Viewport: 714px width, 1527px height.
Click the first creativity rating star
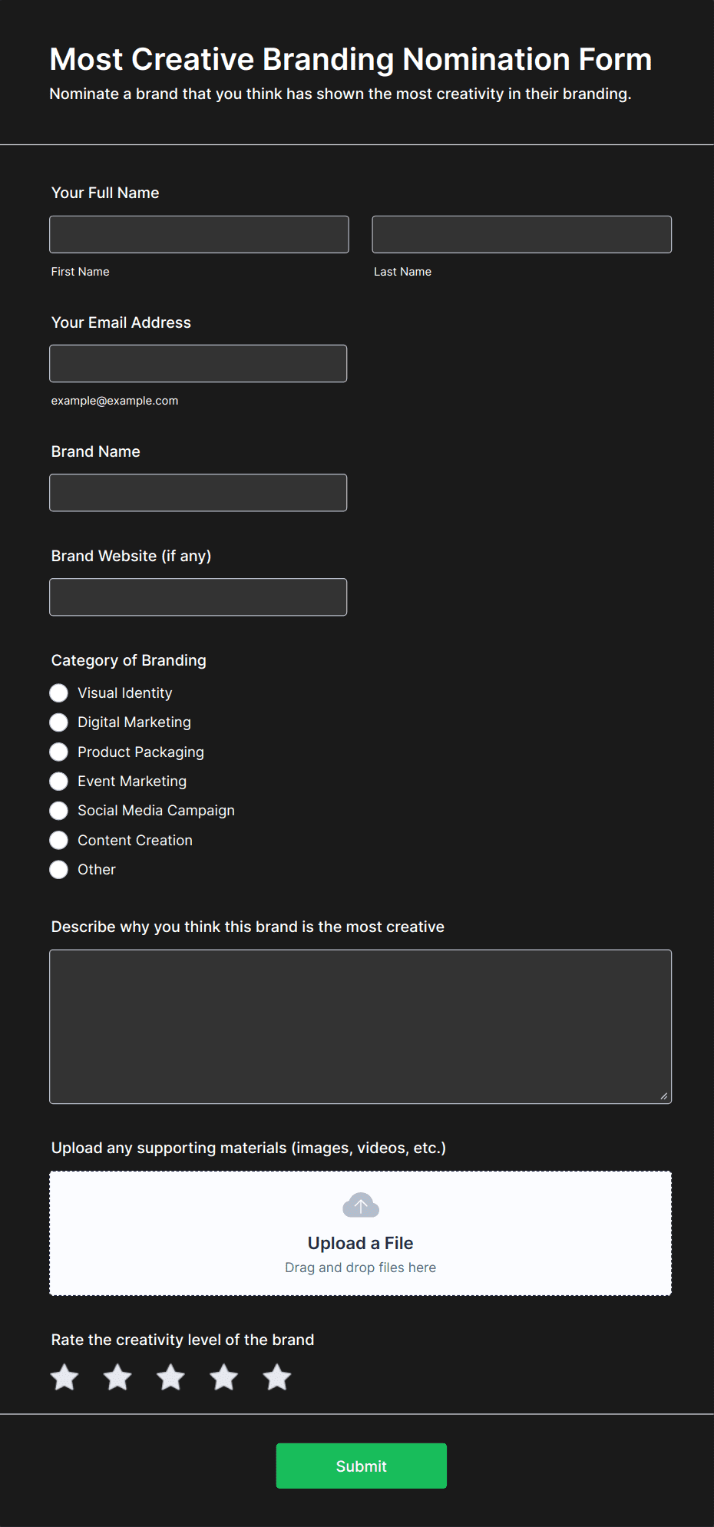point(64,1377)
